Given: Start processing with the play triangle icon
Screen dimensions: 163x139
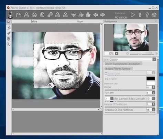Looking at the screenshot, I should (133, 15).
